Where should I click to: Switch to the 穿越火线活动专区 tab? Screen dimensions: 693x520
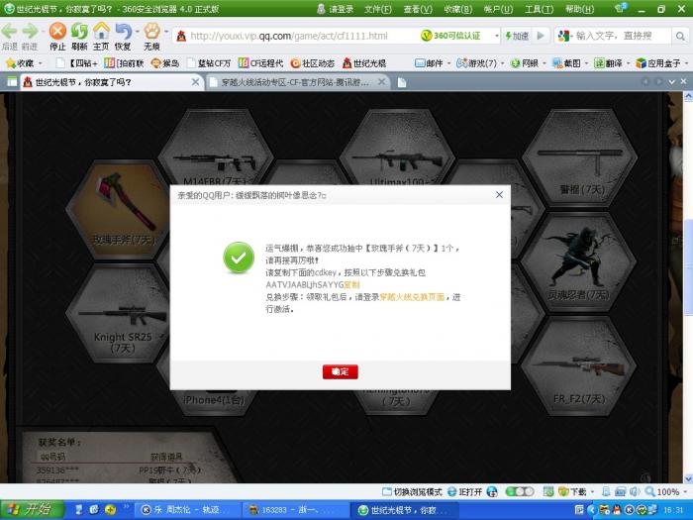tap(294, 82)
